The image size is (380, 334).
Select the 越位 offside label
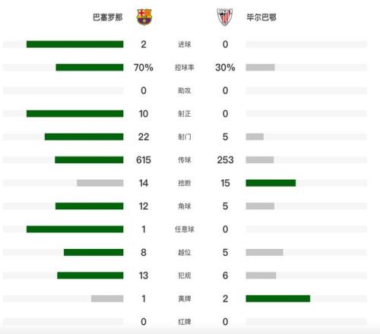[x=185, y=253]
